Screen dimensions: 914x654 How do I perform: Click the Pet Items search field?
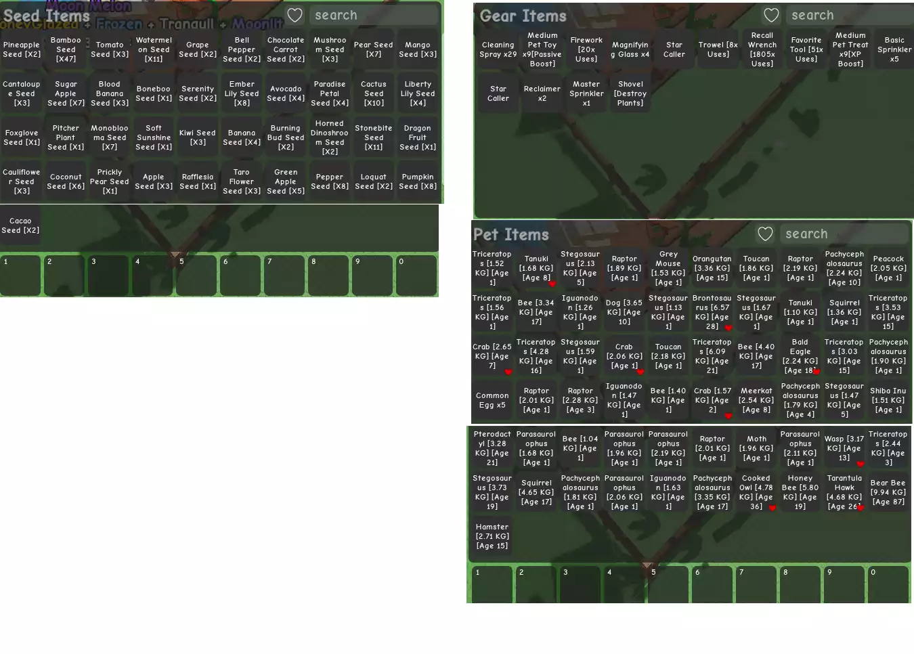(x=844, y=234)
